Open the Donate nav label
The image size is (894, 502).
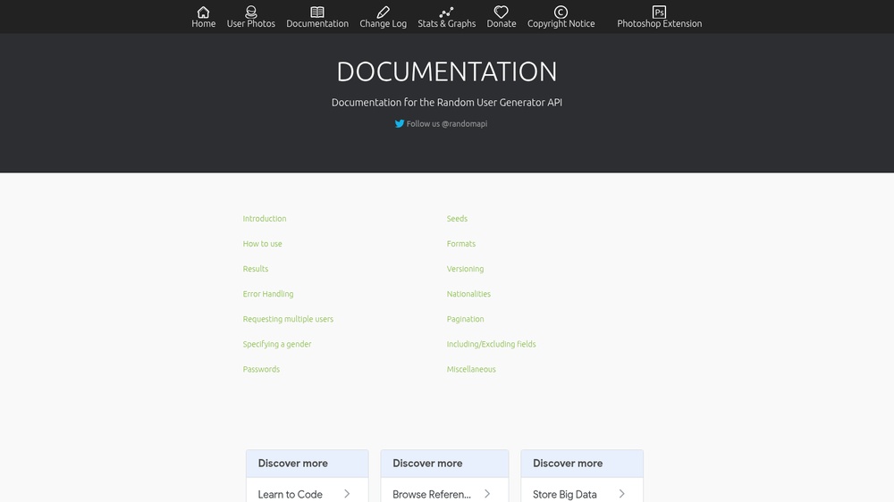[502, 23]
